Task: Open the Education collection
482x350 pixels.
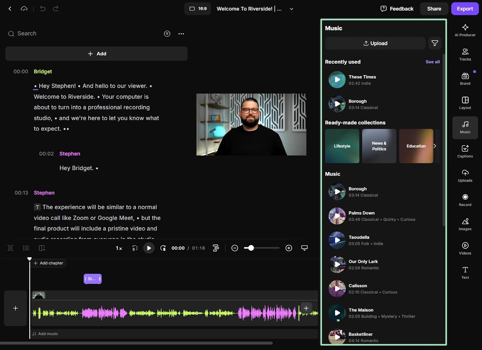Action: (416, 146)
